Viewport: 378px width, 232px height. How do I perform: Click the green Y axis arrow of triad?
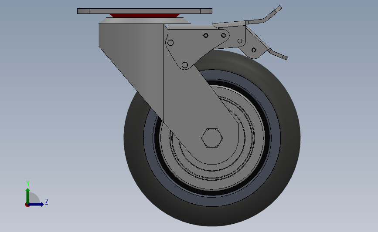tap(28, 196)
